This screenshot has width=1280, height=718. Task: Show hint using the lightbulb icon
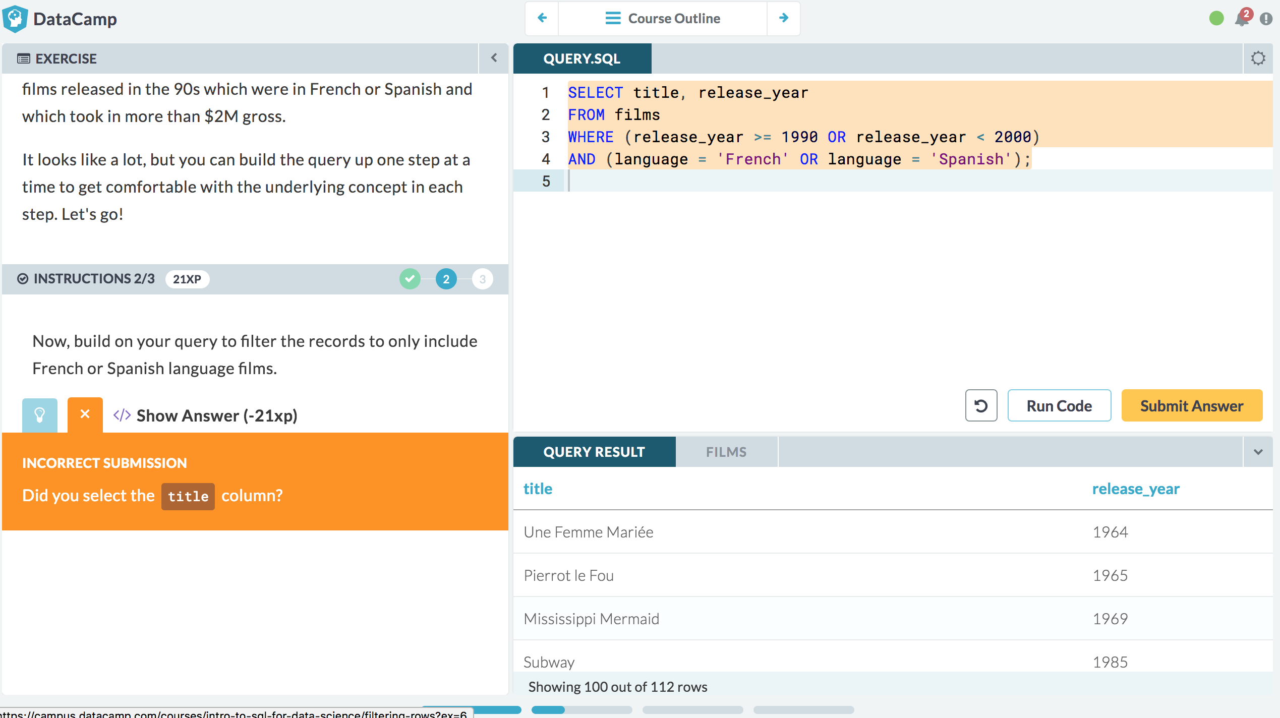[40, 415]
